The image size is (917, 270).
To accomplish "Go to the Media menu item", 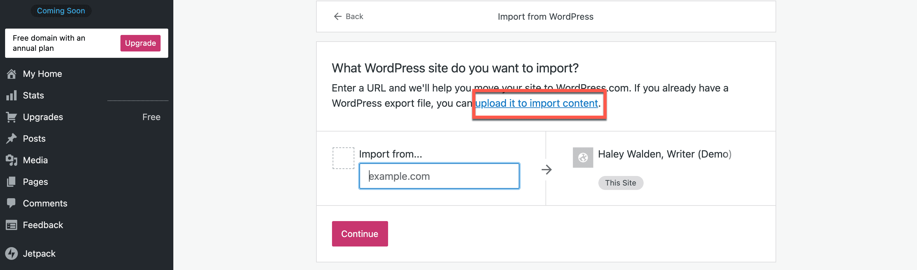I will [x=35, y=160].
